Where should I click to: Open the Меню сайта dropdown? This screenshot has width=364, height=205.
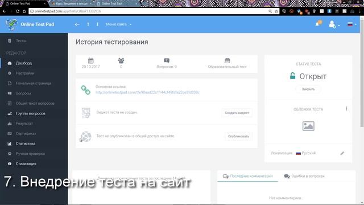[119, 24]
